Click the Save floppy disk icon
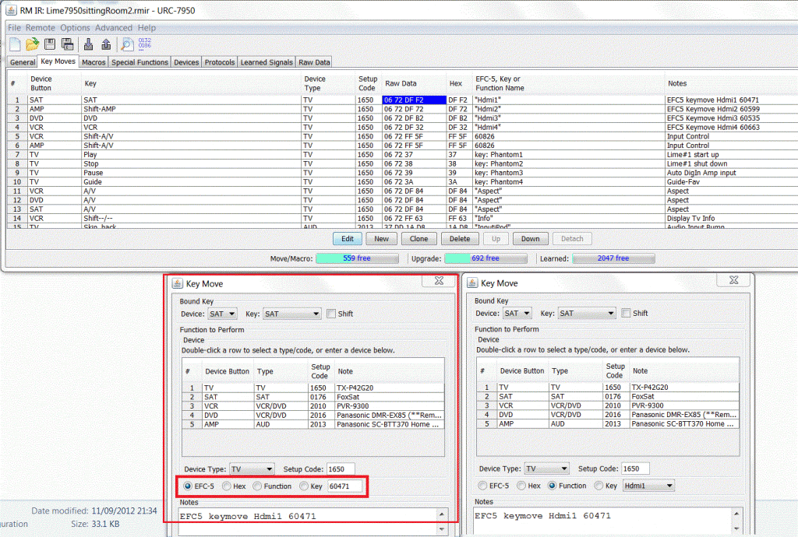 (50, 44)
